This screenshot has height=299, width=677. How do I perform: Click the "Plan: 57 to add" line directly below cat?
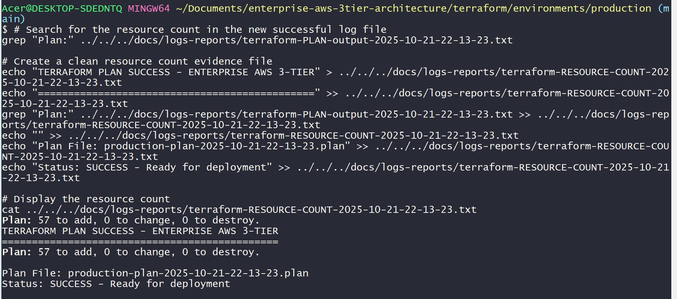coord(131,220)
